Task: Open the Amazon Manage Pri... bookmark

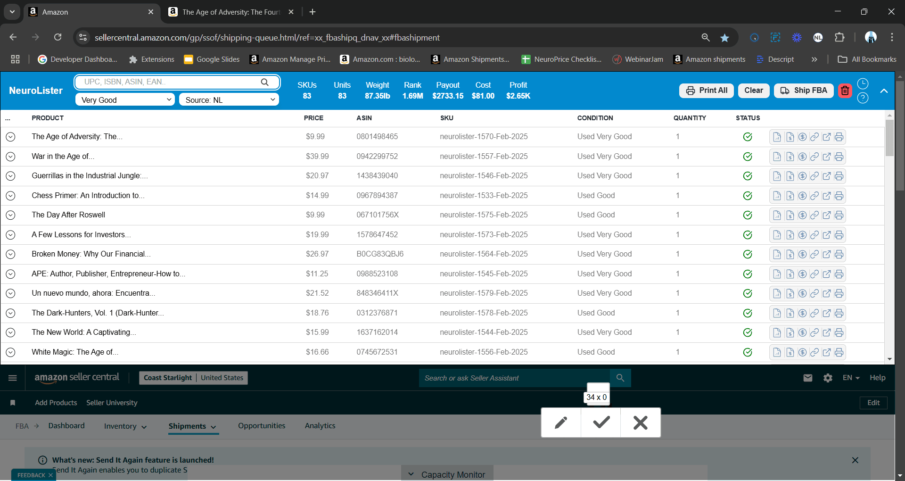Action: pyautogui.click(x=290, y=59)
